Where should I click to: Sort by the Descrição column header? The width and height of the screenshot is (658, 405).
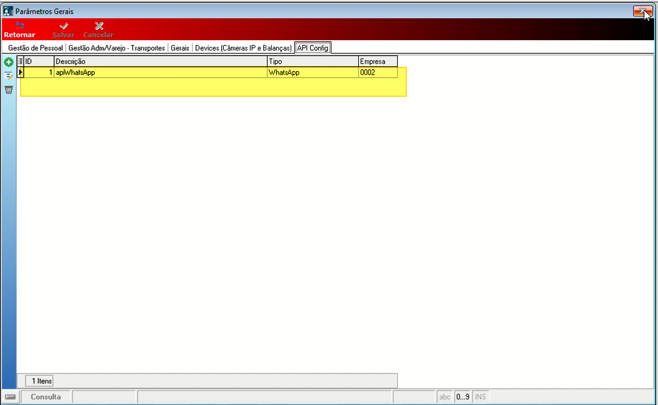[161, 61]
